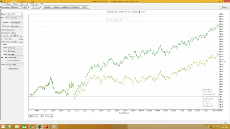
Task: Open Winnings in selector My Currency
Action: [16, 26]
